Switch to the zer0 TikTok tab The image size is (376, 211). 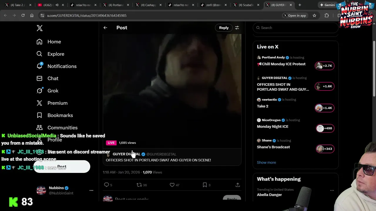[x=214, y=5]
